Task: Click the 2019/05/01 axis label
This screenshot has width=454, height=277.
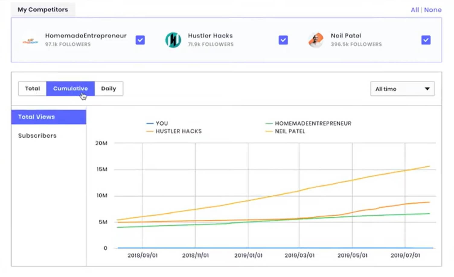Action: [x=352, y=255]
